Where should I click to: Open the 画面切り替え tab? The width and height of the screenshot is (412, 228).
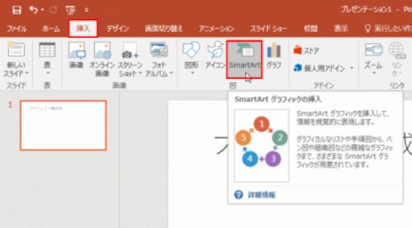pos(164,28)
